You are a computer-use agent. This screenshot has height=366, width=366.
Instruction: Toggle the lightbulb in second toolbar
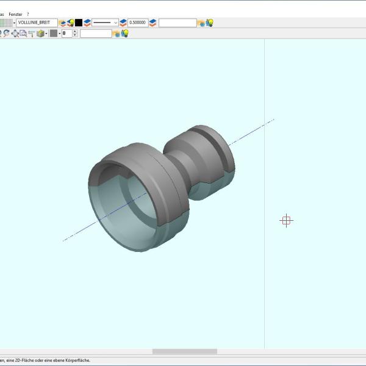(x=124, y=34)
